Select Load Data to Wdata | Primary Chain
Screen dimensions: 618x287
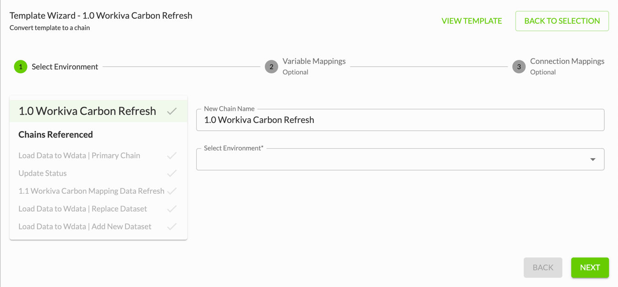click(79, 155)
